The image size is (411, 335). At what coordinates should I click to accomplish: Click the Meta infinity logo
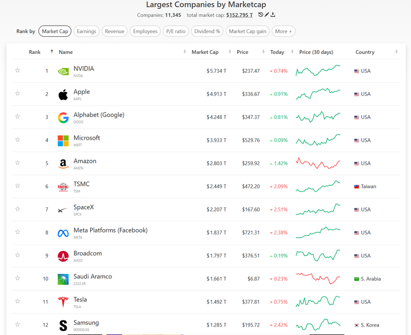point(63,233)
